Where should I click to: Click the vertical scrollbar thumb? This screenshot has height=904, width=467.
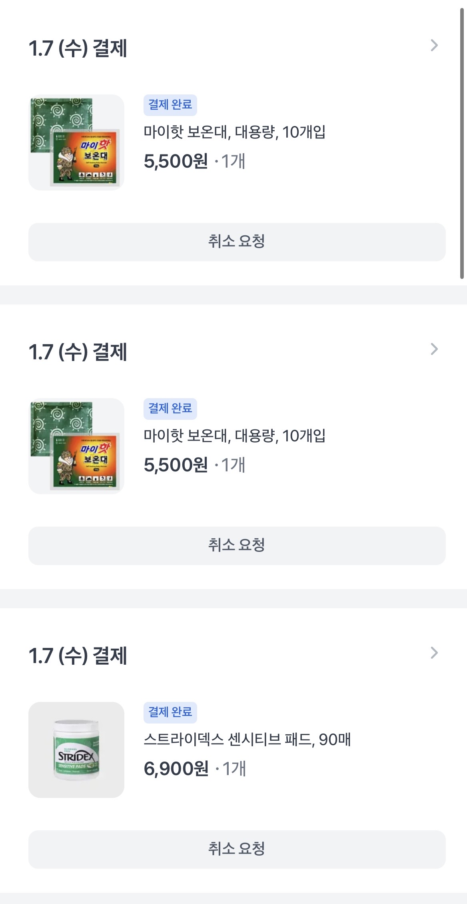[x=462, y=144]
